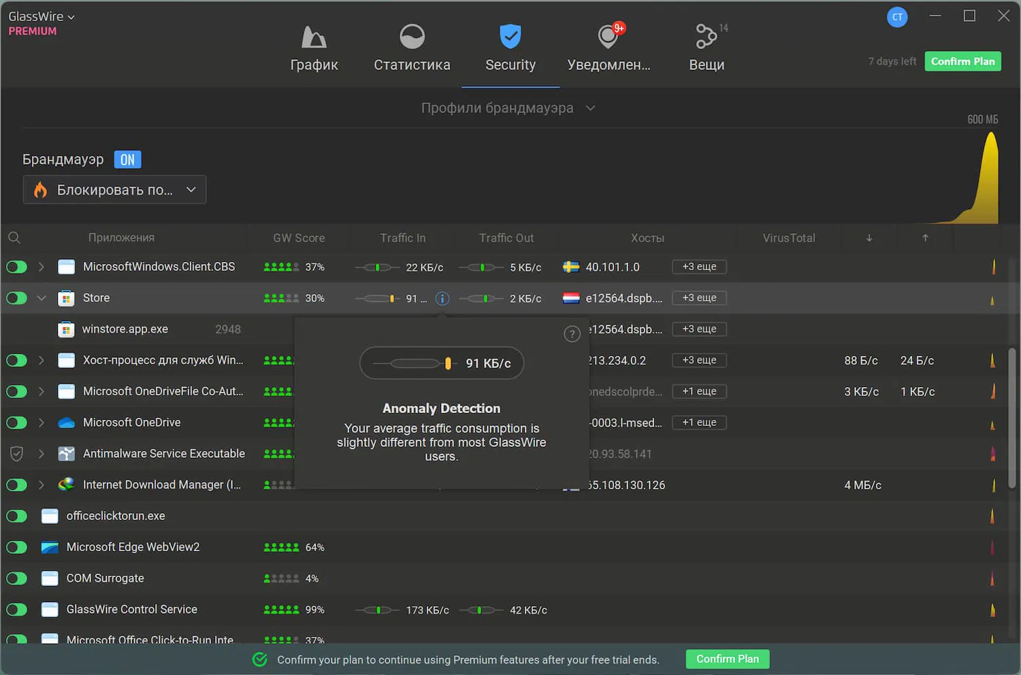Viewport: 1021px width, 675px height.
Task: Click the Store app icon
Action: point(66,298)
